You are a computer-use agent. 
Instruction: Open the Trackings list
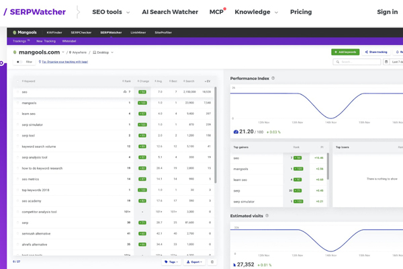pos(21,41)
